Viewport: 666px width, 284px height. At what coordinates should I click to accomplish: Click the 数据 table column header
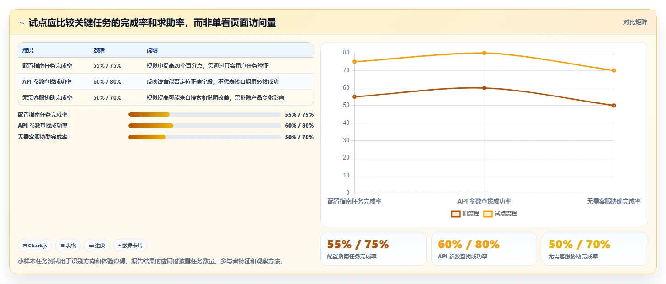pos(99,50)
